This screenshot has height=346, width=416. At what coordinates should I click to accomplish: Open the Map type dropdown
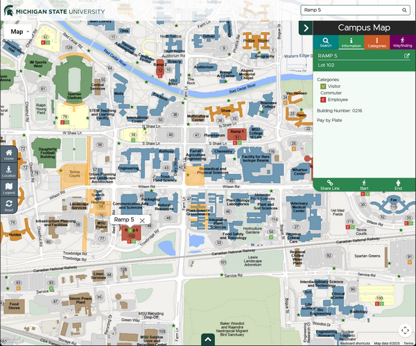[x=18, y=32]
